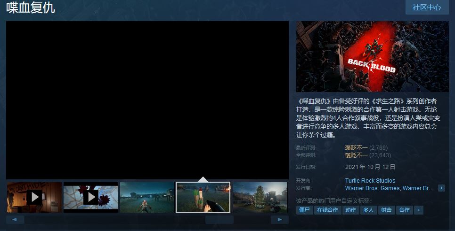Click the right arrow of thumbnail strip

coord(280,220)
